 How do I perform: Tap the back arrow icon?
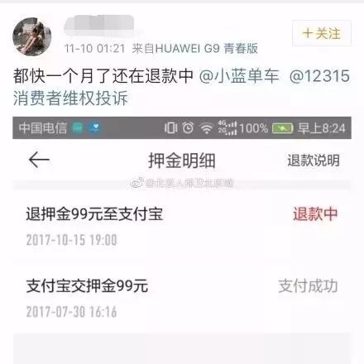pos(39,160)
